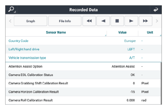
Task: Click the play forward button
Action: tap(131, 21)
